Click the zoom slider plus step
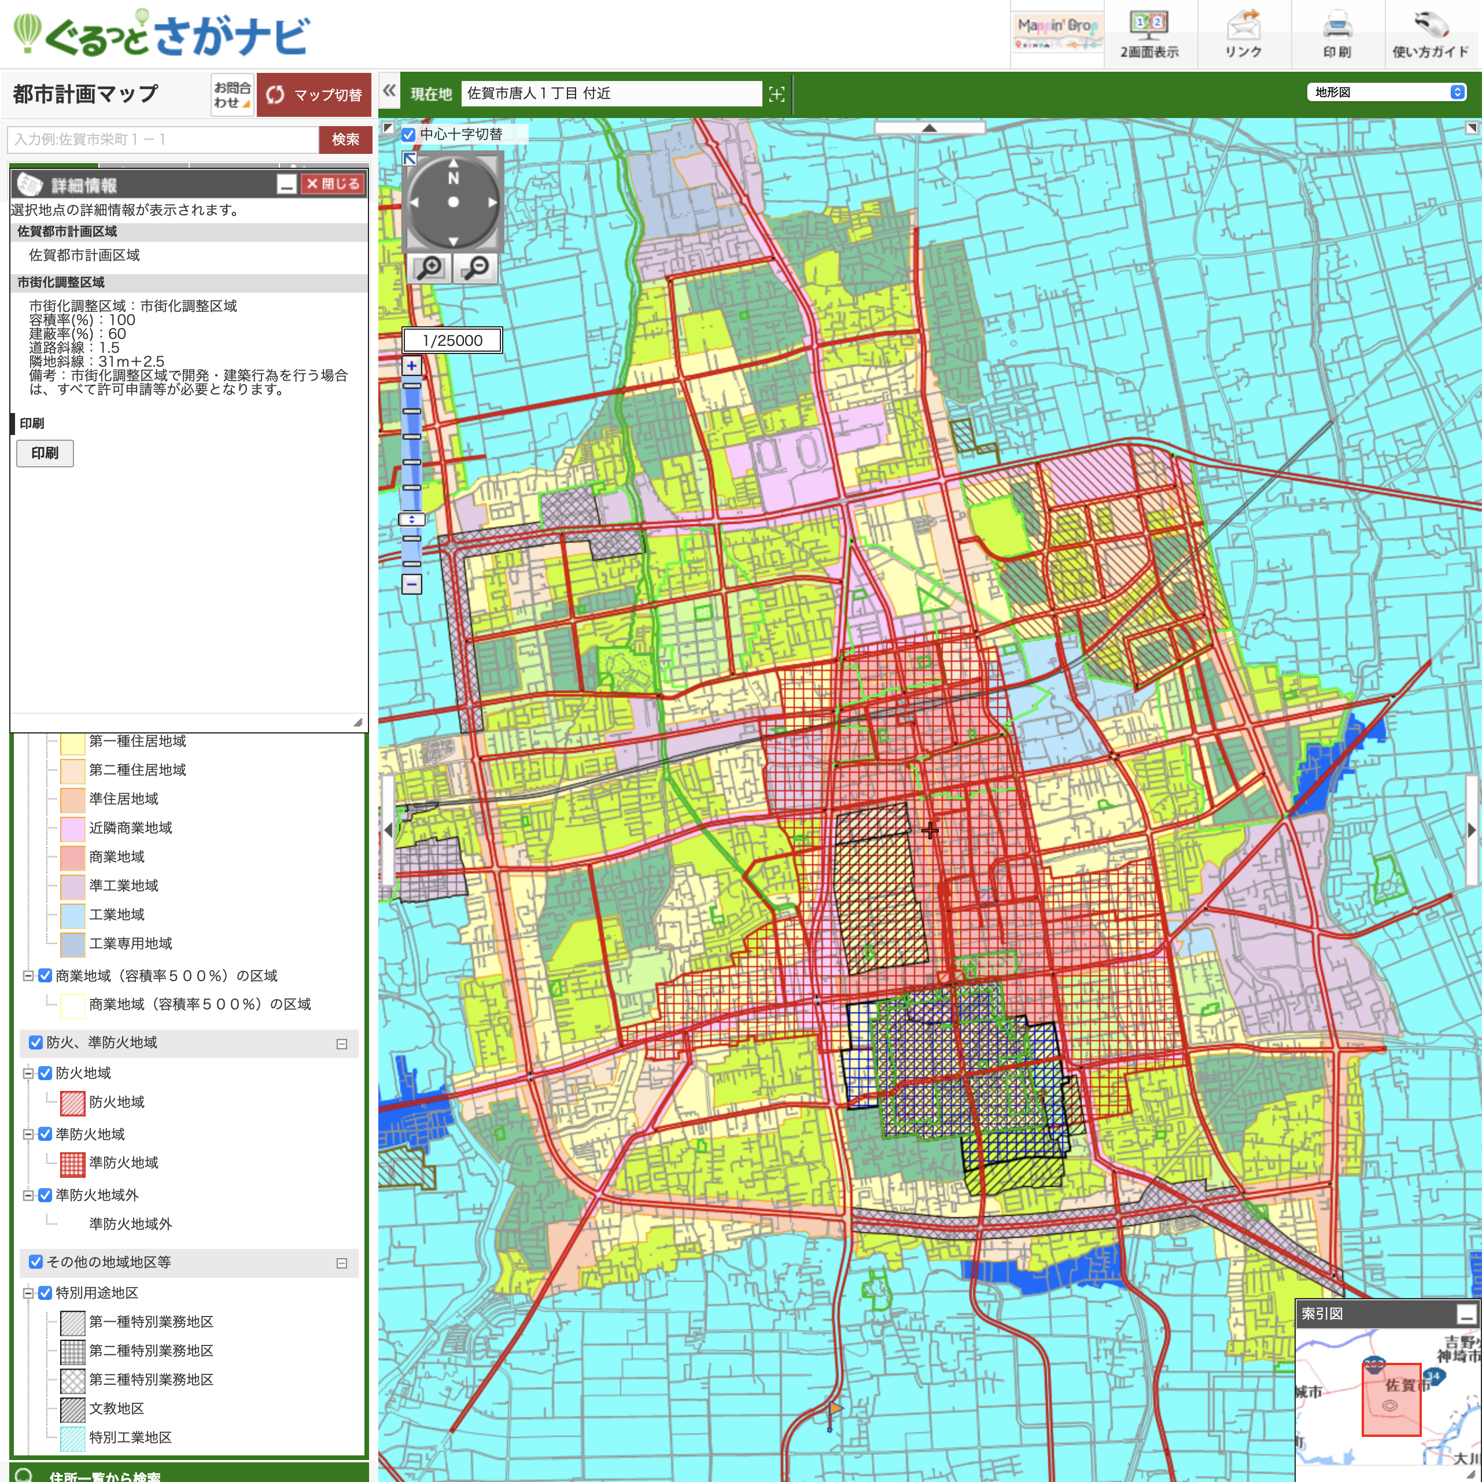The image size is (1482, 1482). 412,366
